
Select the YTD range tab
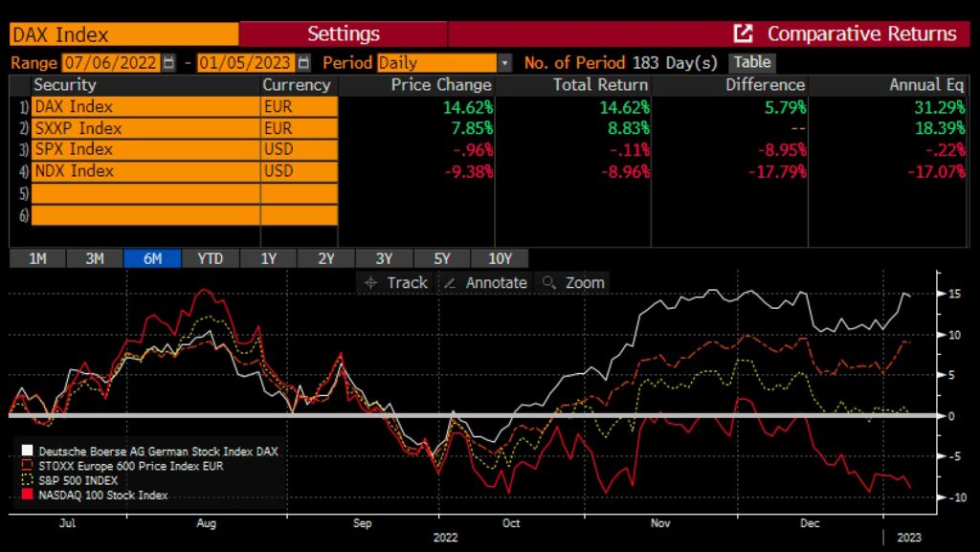(x=211, y=258)
